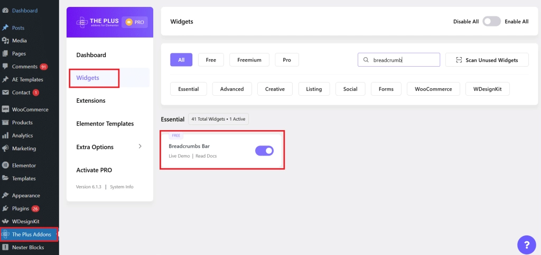The height and width of the screenshot is (255, 541).
Task: Toggle the Disable All / Enable All switch
Action: click(x=491, y=21)
